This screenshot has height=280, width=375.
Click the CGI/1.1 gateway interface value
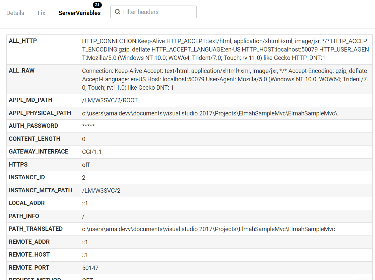[x=92, y=152]
